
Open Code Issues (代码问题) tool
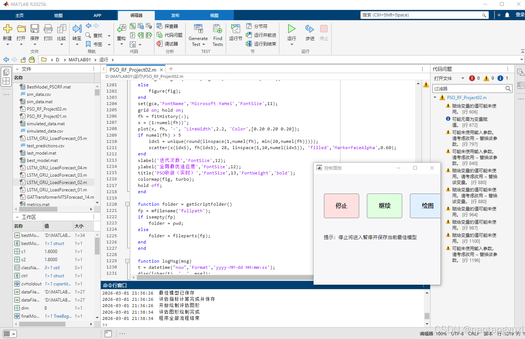coord(169,35)
